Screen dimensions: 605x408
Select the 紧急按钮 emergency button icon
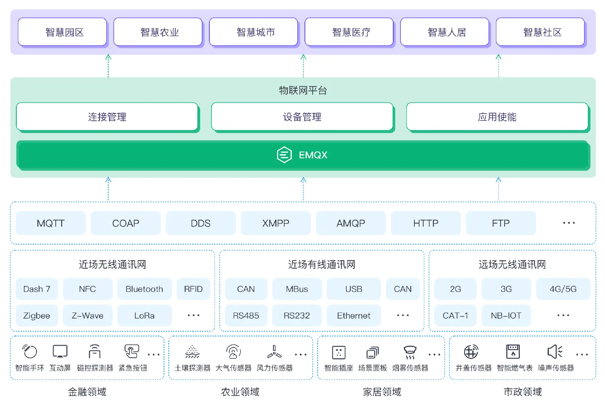pyautogui.click(x=132, y=352)
